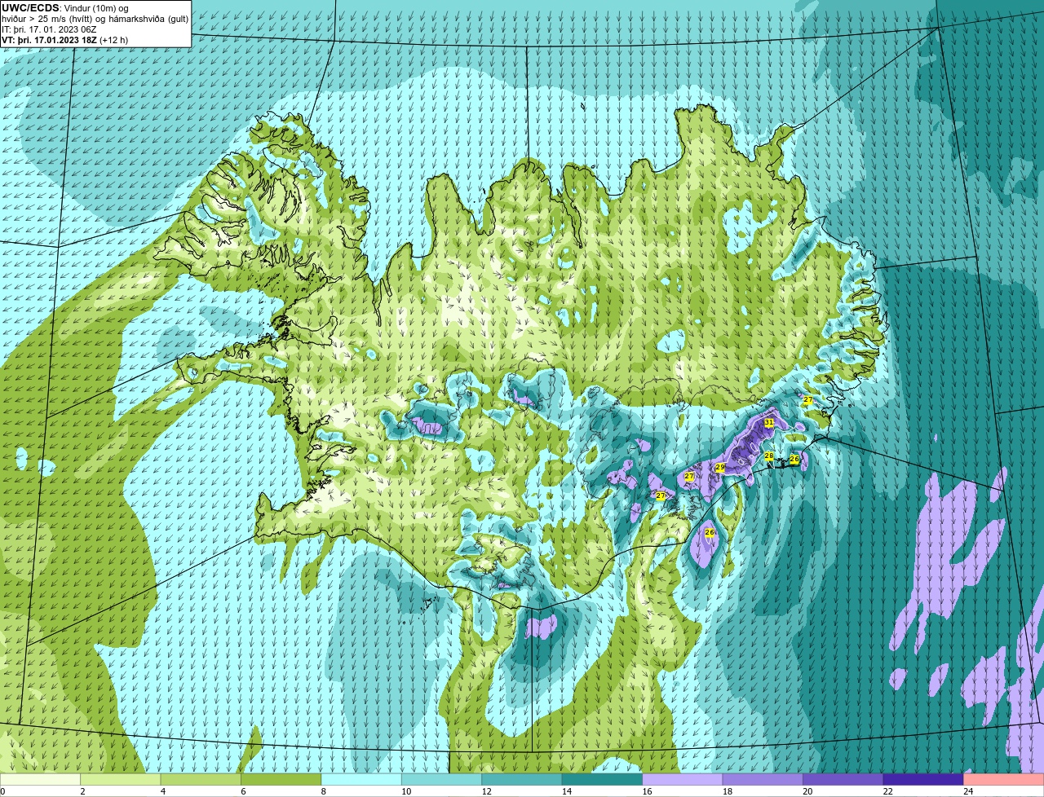Click the '20' tick label on the scale
The image size is (1044, 797).
coord(807,791)
